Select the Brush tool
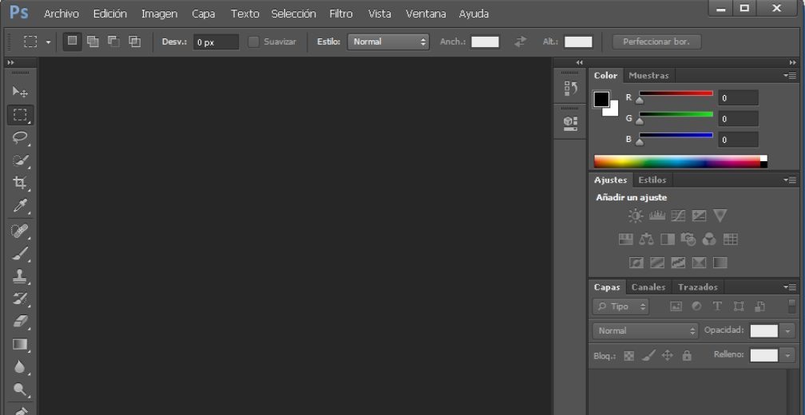 (20, 254)
